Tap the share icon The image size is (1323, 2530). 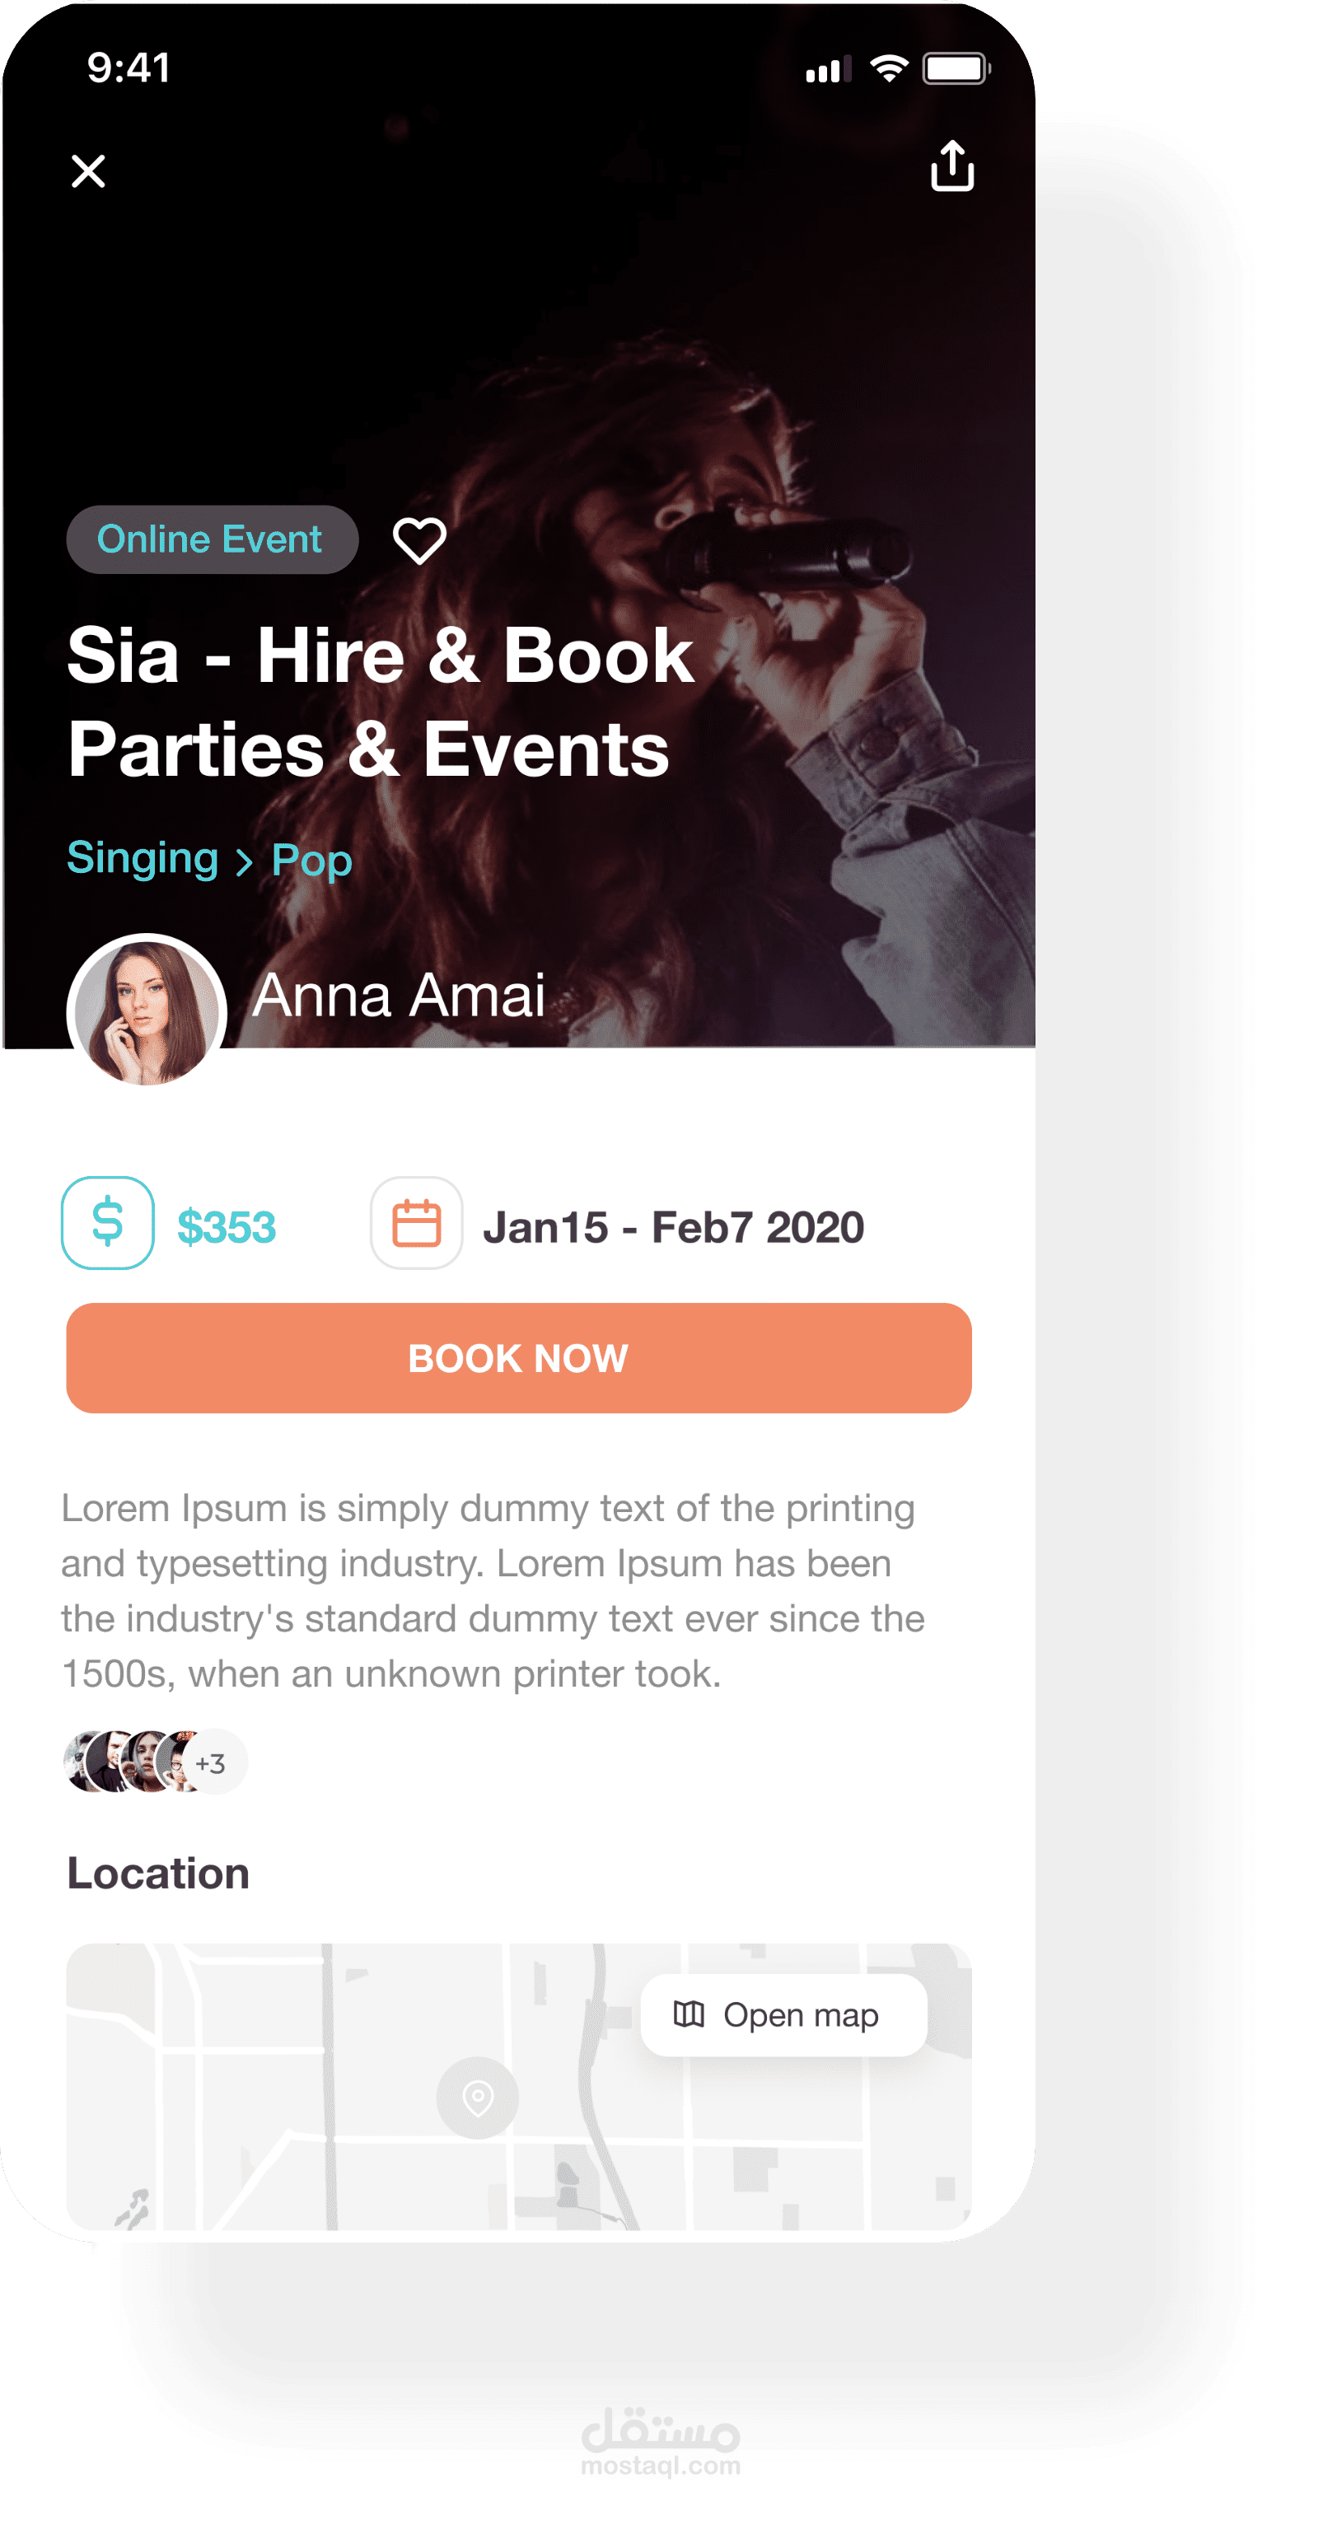coord(951,166)
